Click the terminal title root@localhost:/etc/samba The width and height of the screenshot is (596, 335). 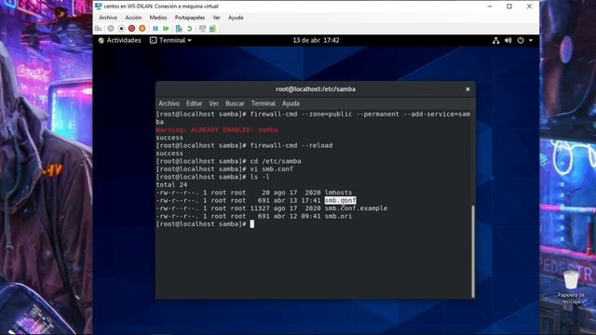coord(316,89)
